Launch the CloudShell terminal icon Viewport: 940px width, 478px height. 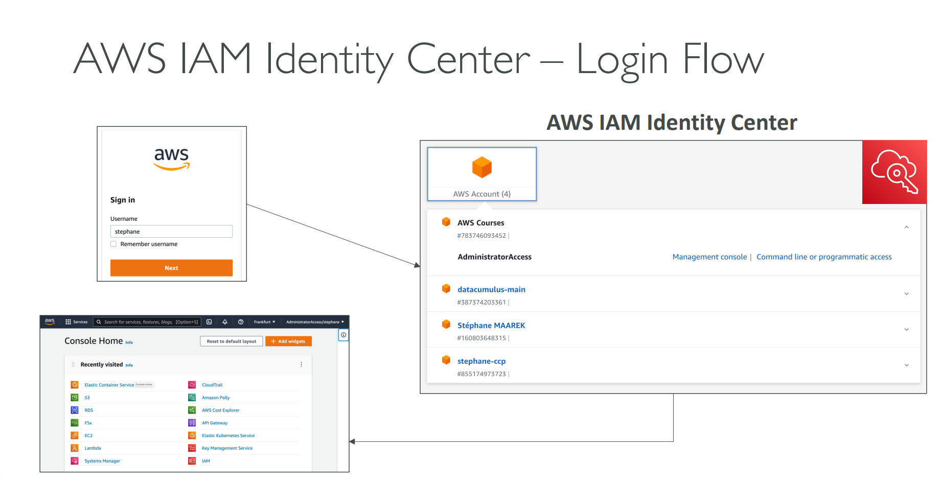click(x=209, y=322)
